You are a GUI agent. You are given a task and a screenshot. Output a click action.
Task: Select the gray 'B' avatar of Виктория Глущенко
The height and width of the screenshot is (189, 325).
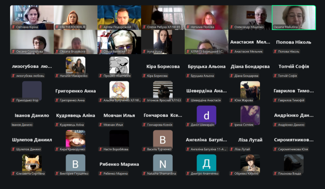pos(75,163)
